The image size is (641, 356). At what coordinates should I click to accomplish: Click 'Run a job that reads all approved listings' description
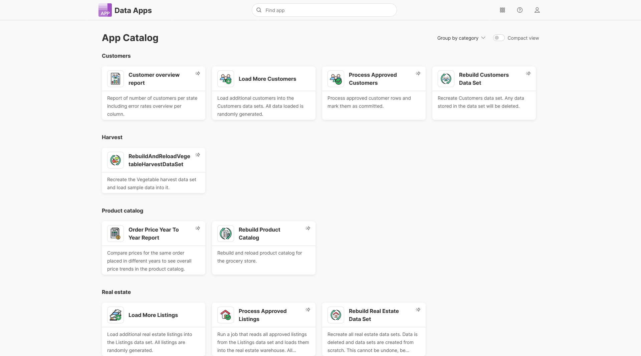pos(263,342)
